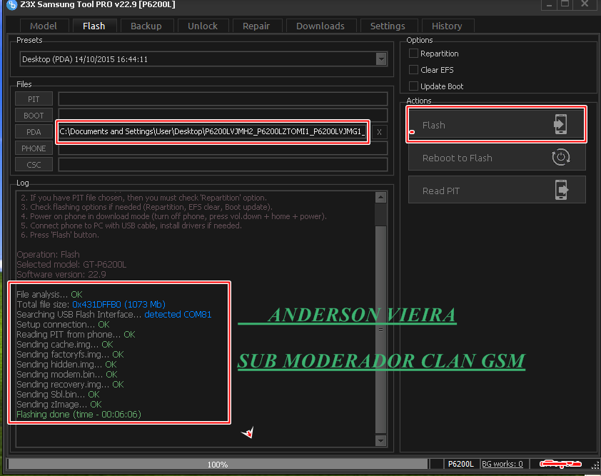
Task: Click the BOOT file button
Action: coord(34,116)
